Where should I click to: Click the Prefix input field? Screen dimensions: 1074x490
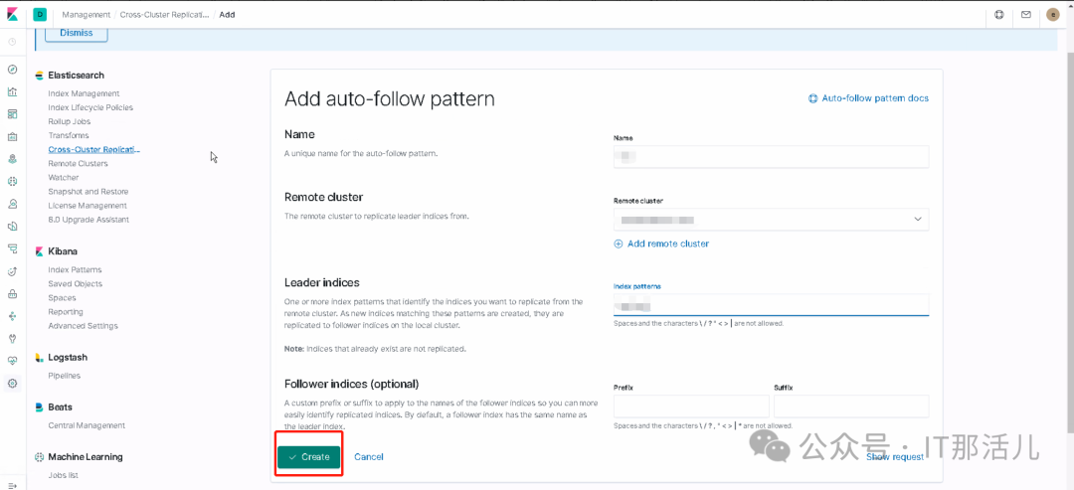point(691,406)
